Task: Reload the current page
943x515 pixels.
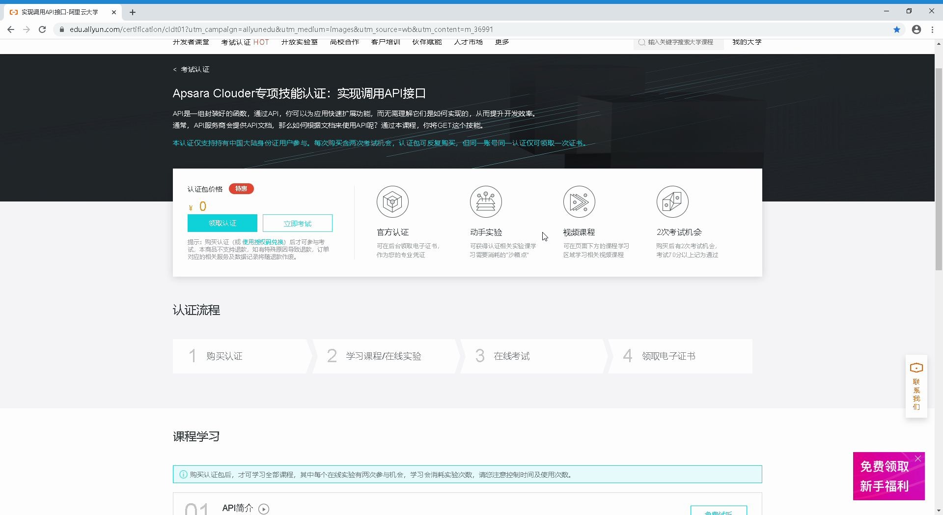Action: (42, 29)
